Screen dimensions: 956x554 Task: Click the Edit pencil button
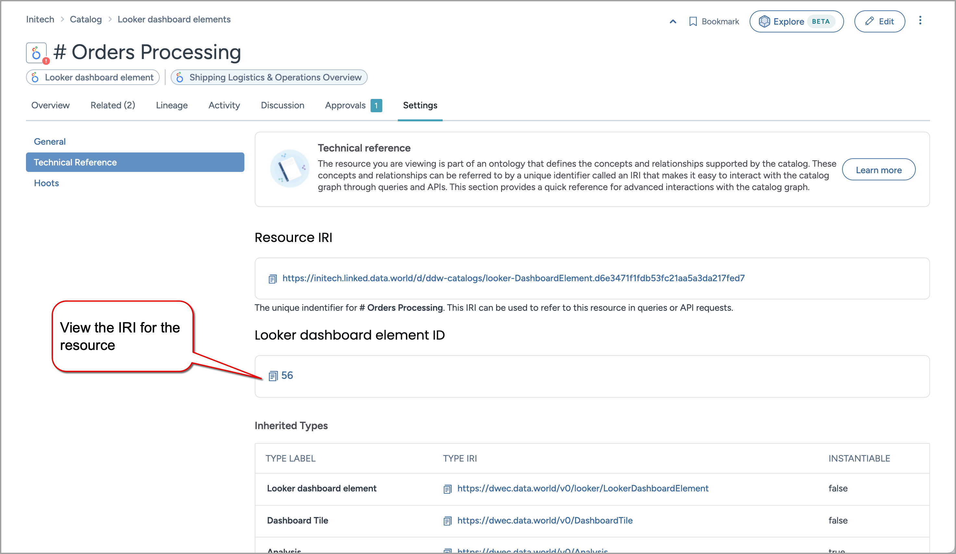tap(879, 22)
